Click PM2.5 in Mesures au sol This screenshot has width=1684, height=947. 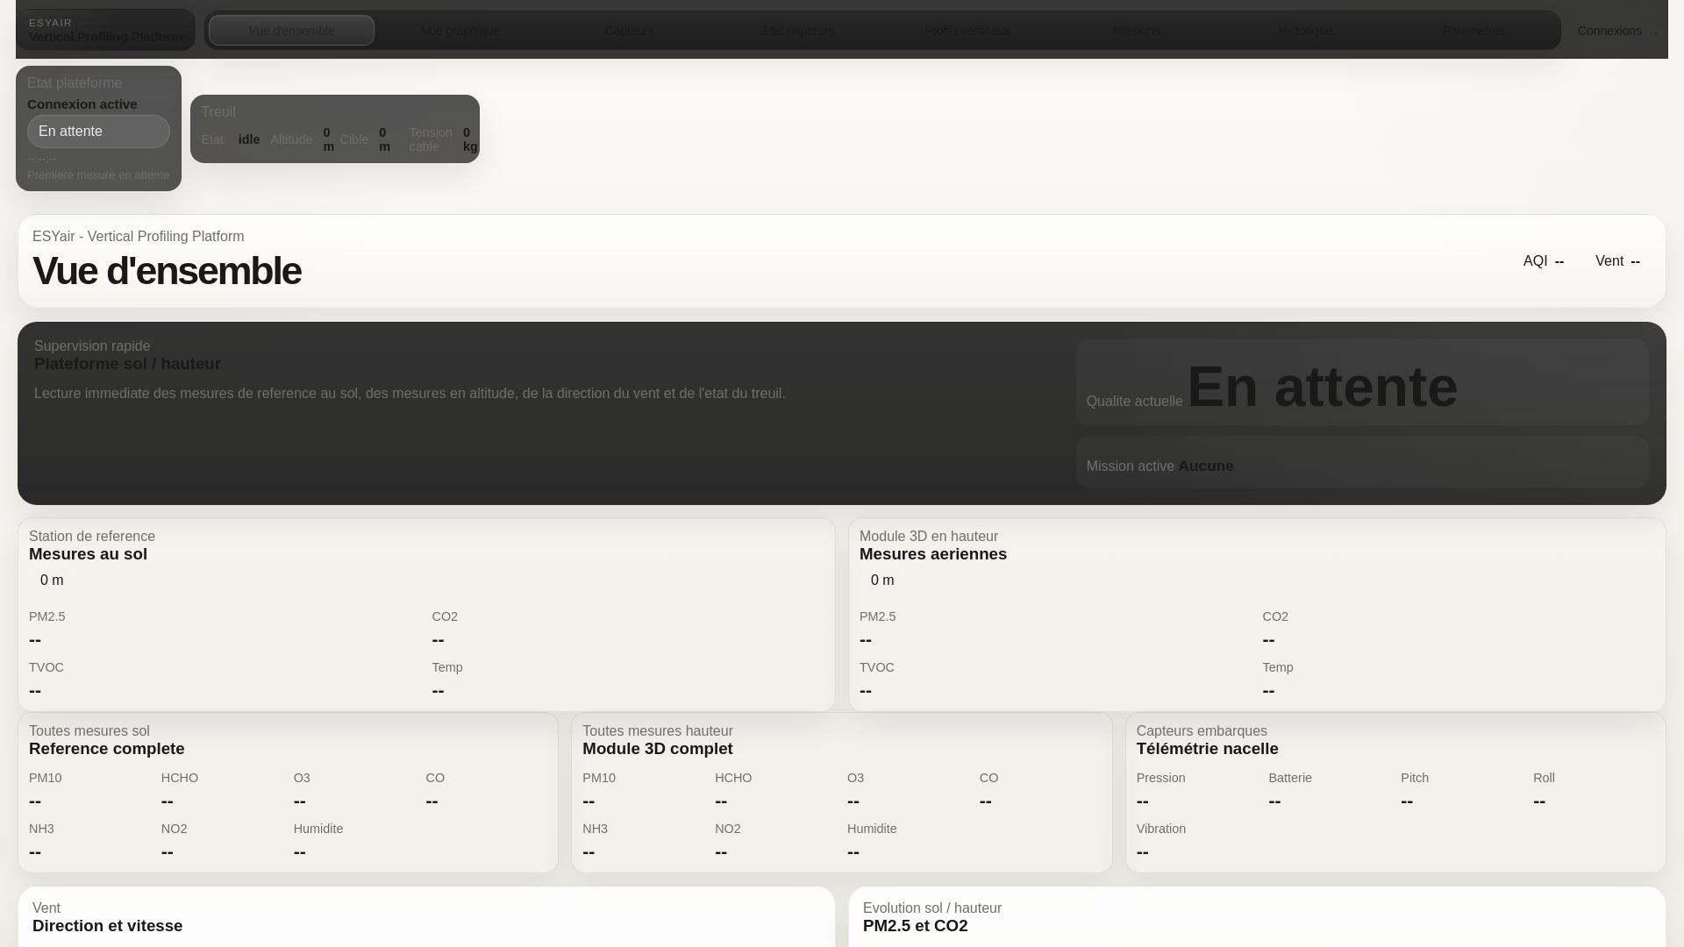pyautogui.click(x=47, y=616)
